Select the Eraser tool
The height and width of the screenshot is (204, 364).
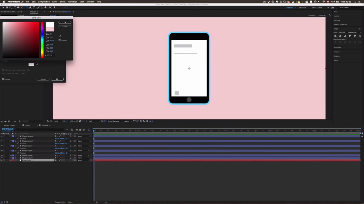(x=45, y=7)
